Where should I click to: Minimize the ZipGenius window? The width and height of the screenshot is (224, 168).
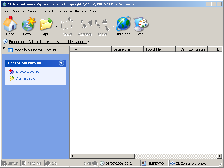[x=208, y=4]
